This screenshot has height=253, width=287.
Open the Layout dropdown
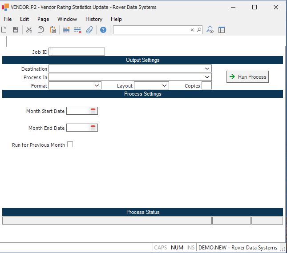[x=164, y=86]
